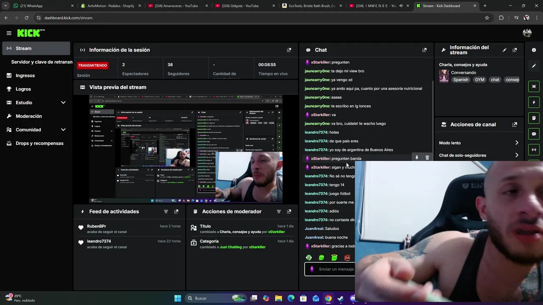The width and height of the screenshot is (543, 305).
Task: Click the broadcast signal icon in the right rail
Action: tap(534, 150)
